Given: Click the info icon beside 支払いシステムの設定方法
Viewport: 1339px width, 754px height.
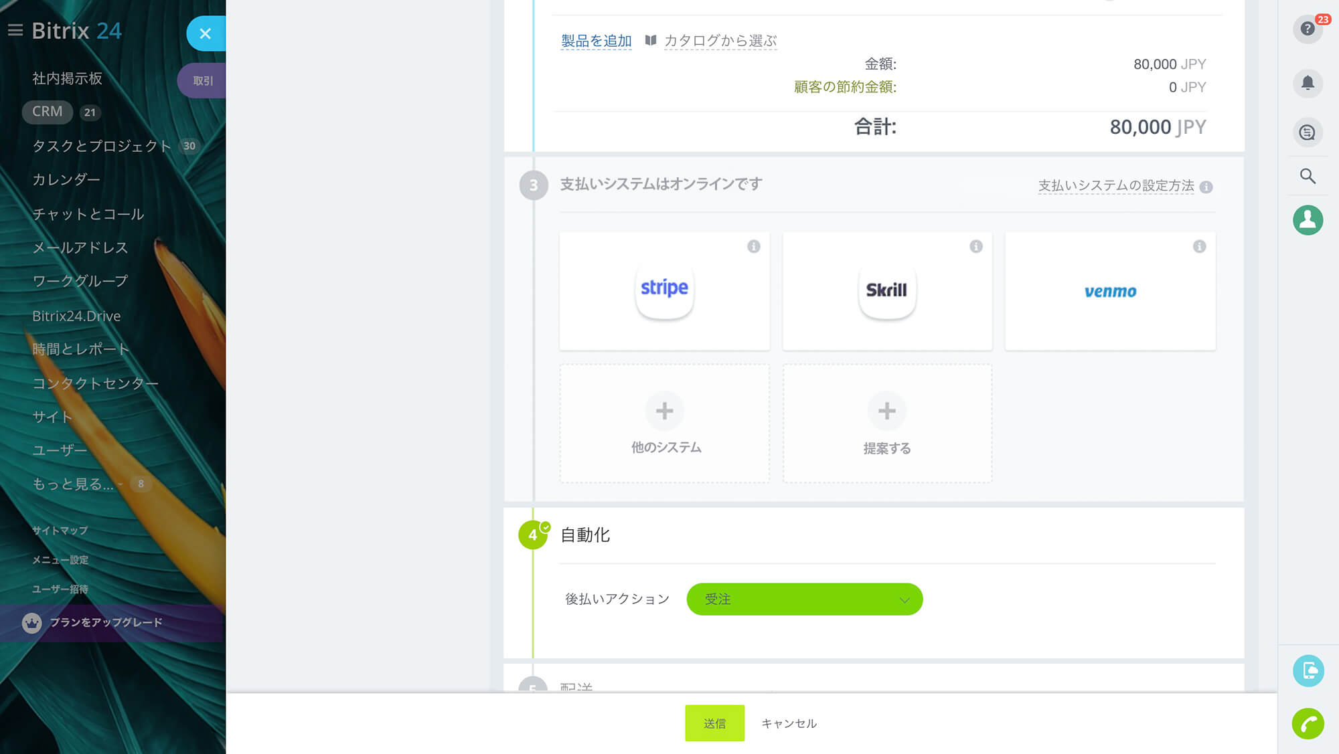Looking at the screenshot, I should tap(1206, 187).
